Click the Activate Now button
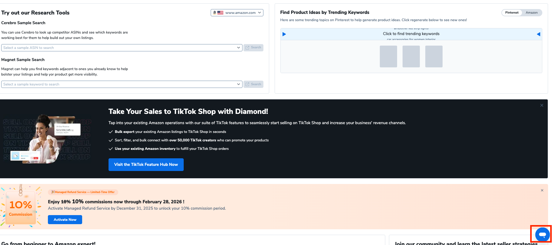The image size is (552, 245). tap(65, 220)
